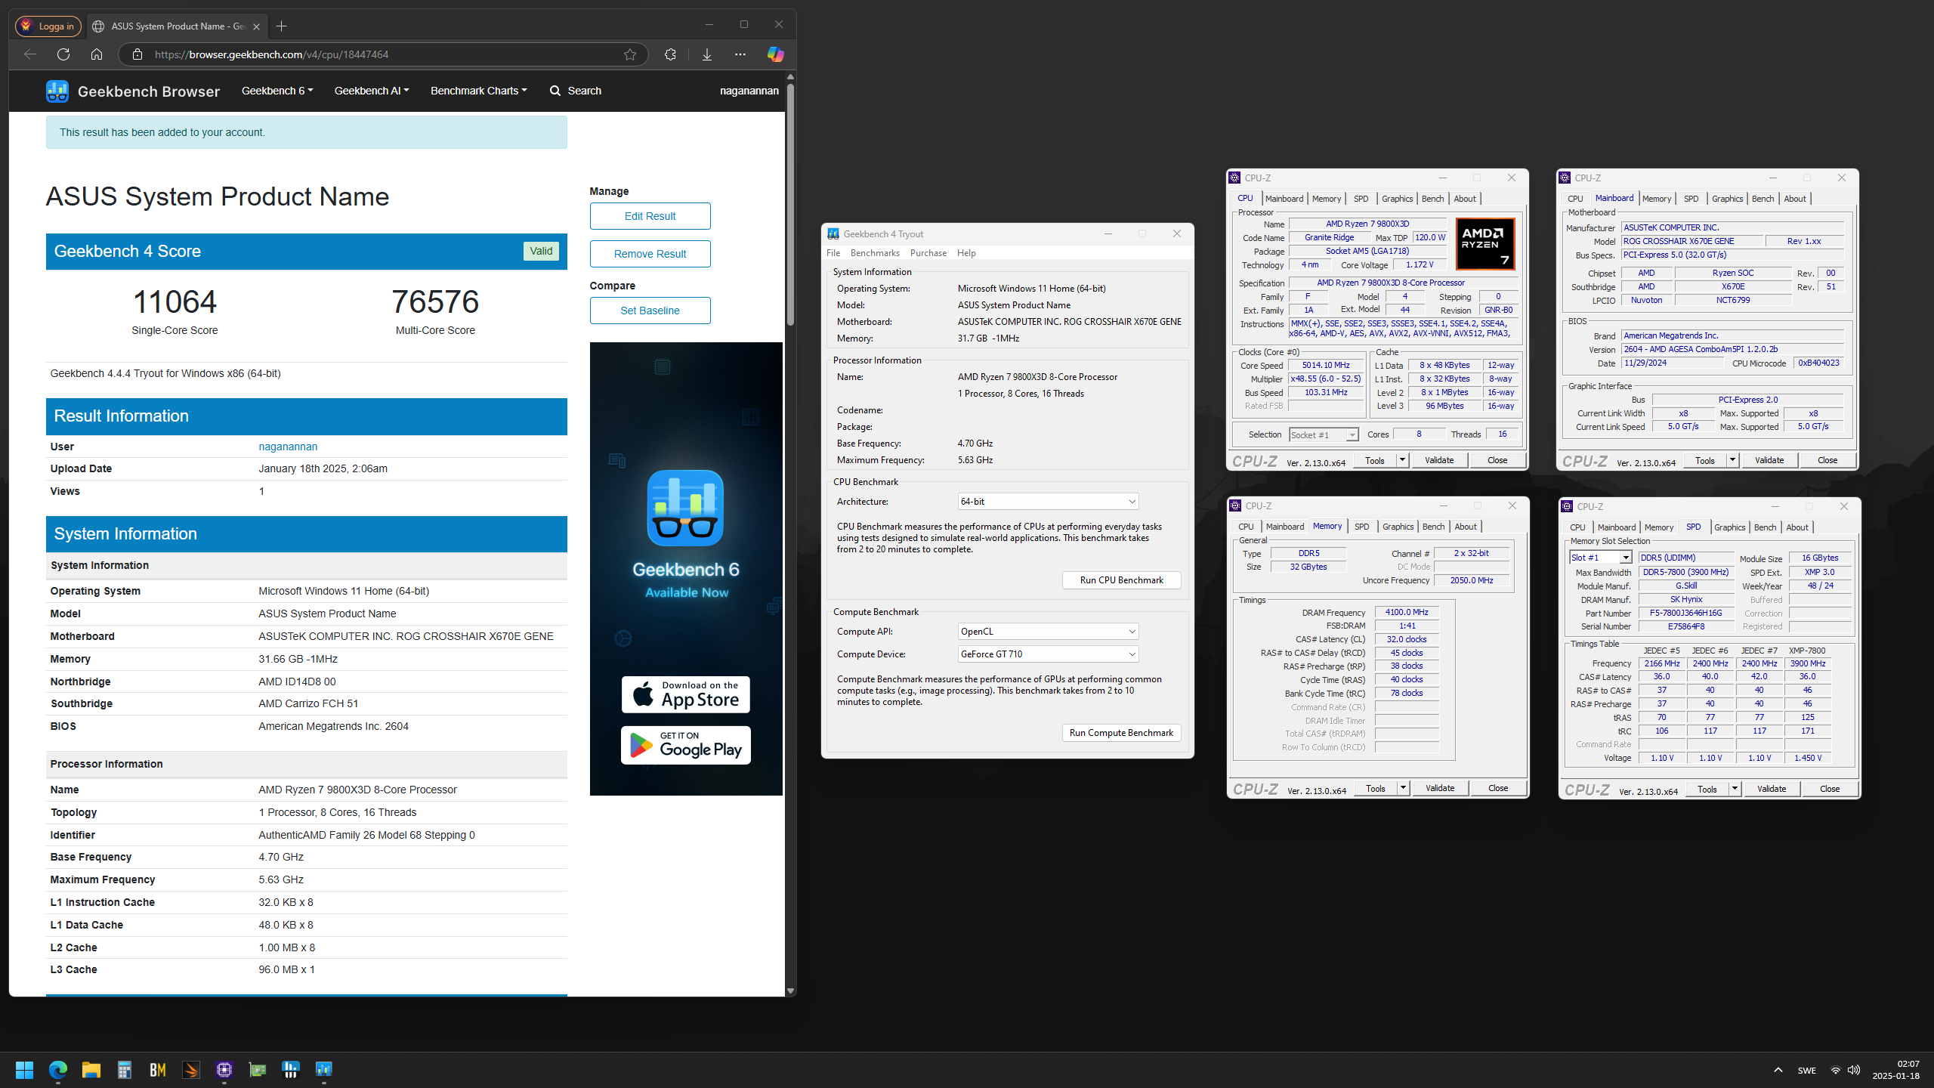Add this page to favorites star

pos(630,54)
